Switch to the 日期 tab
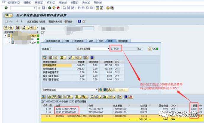Screen dimensions: 204x123 (x=67, y=41)
